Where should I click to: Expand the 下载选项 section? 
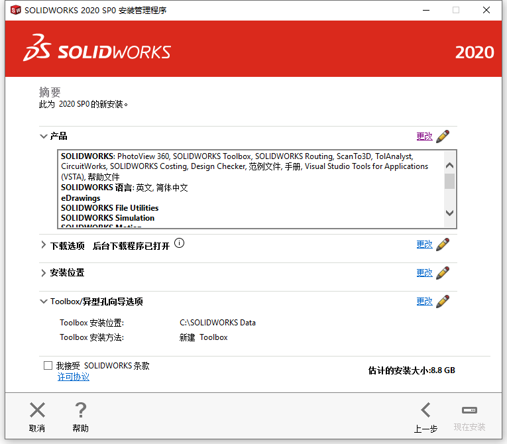click(43, 245)
